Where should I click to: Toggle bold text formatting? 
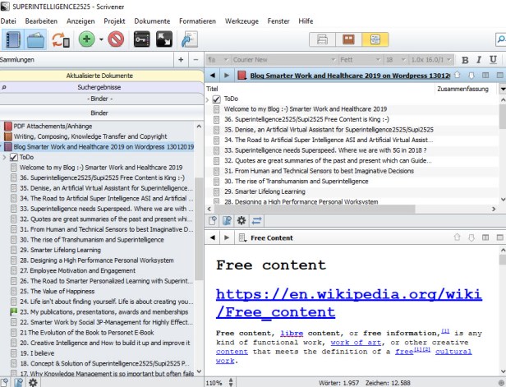(466, 59)
